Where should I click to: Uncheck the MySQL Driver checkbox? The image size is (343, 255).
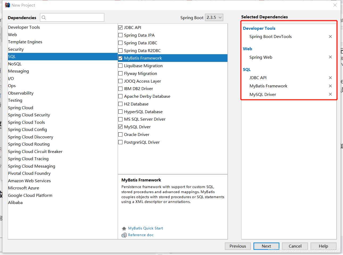pos(120,127)
